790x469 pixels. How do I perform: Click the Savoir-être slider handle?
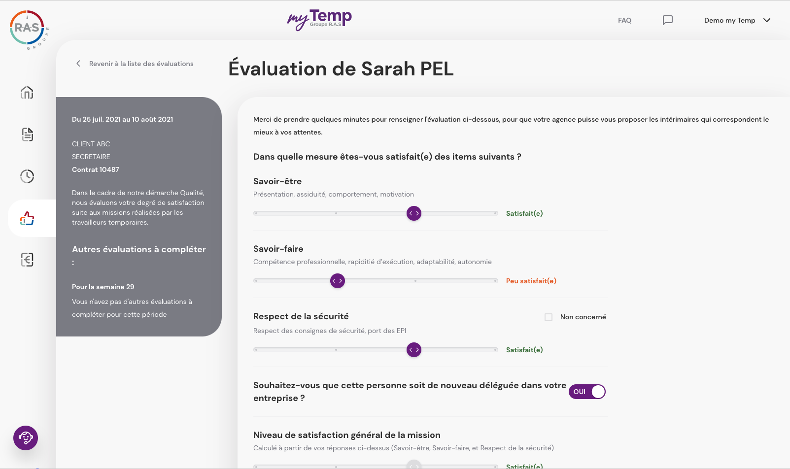414,213
